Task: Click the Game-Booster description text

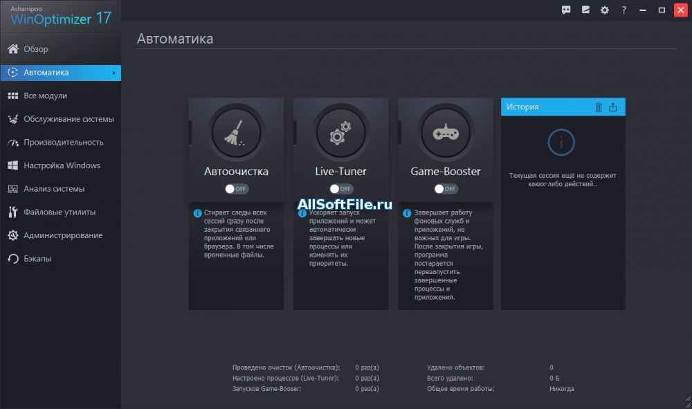Action: 448,255
